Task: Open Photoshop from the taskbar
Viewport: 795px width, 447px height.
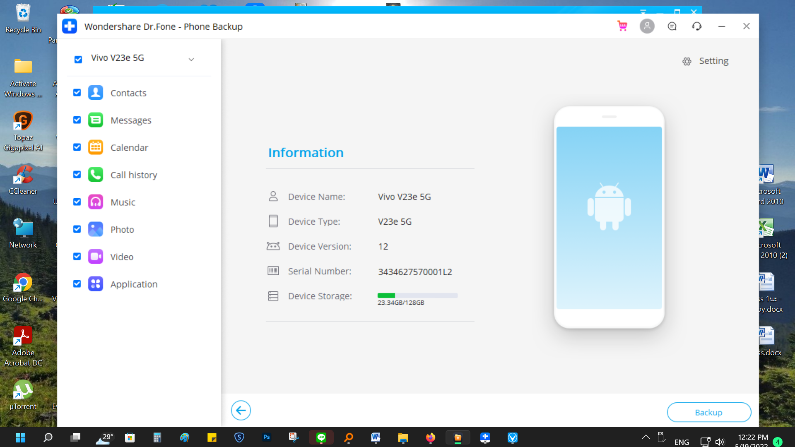Action: [267, 437]
